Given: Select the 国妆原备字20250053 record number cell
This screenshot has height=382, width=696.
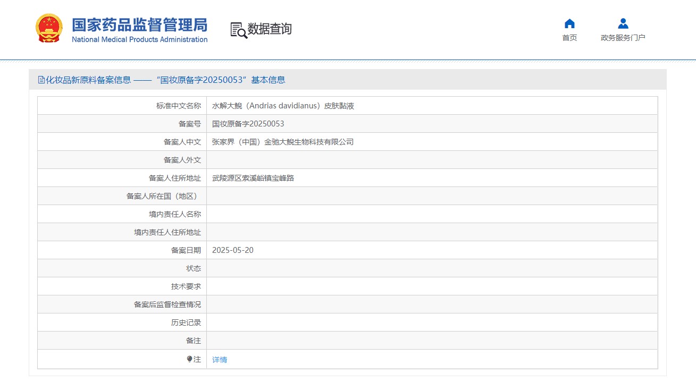Looking at the screenshot, I should pos(248,124).
